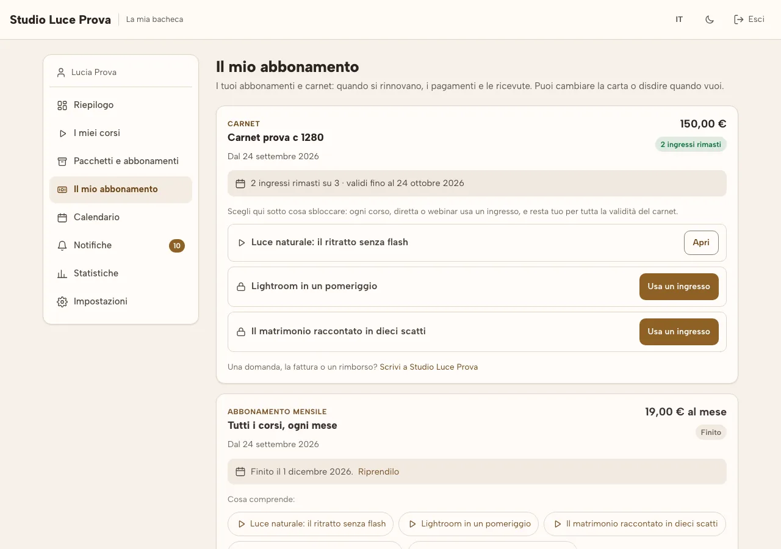
Task: Open Il matrimonio raccontato chip
Action: click(x=635, y=523)
